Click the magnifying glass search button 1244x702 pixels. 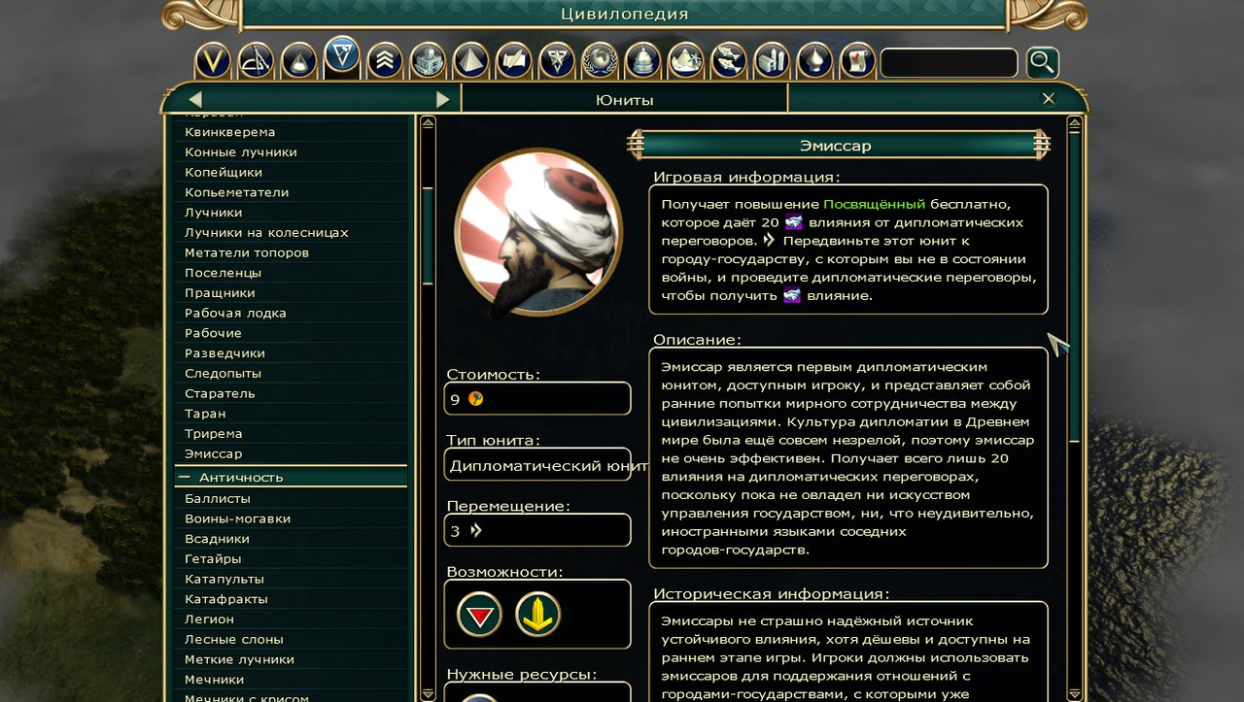(x=1042, y=63)
